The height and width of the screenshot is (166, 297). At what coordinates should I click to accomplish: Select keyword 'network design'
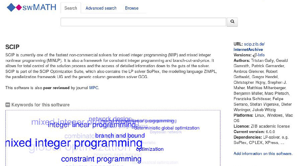tap(110, 119)
